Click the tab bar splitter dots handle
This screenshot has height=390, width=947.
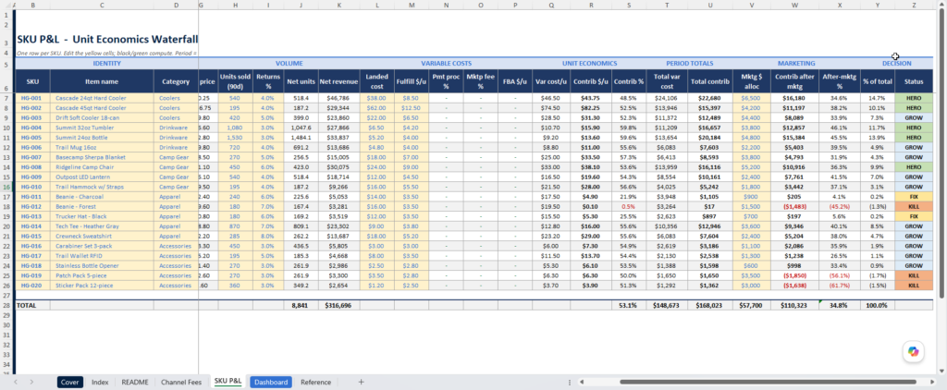(570, 383)
